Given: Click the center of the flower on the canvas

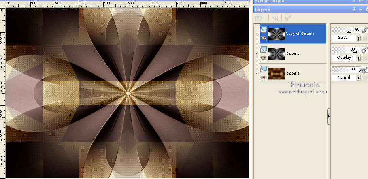Looking at the screenshot, I should click(x=128, y=93).
